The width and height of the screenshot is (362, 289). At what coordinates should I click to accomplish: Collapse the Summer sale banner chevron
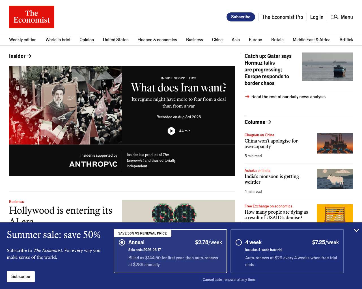click(x=356, y=231)
